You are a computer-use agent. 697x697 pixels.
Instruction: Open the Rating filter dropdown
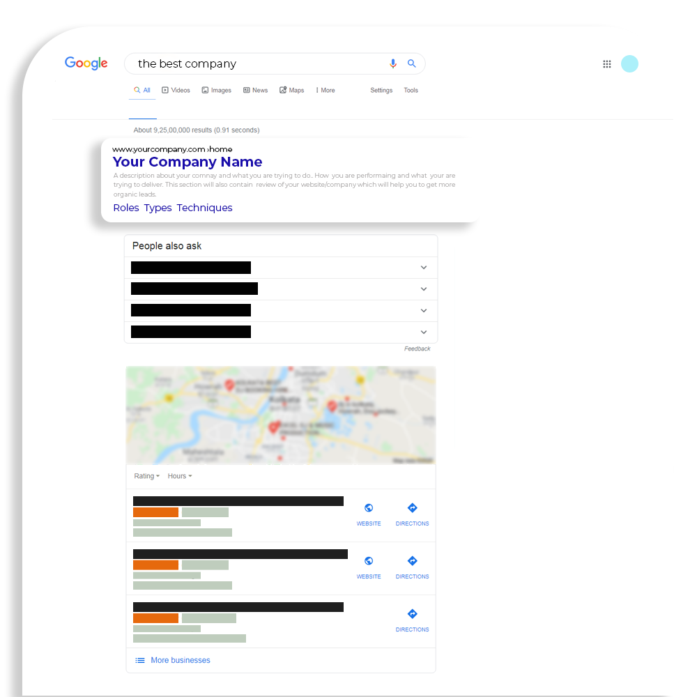pyautogui.click(x=146, y=475)
